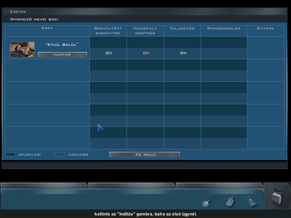Click the Használt segítség column header
This screenshot has width=291, height=218.
coord(145,31)
